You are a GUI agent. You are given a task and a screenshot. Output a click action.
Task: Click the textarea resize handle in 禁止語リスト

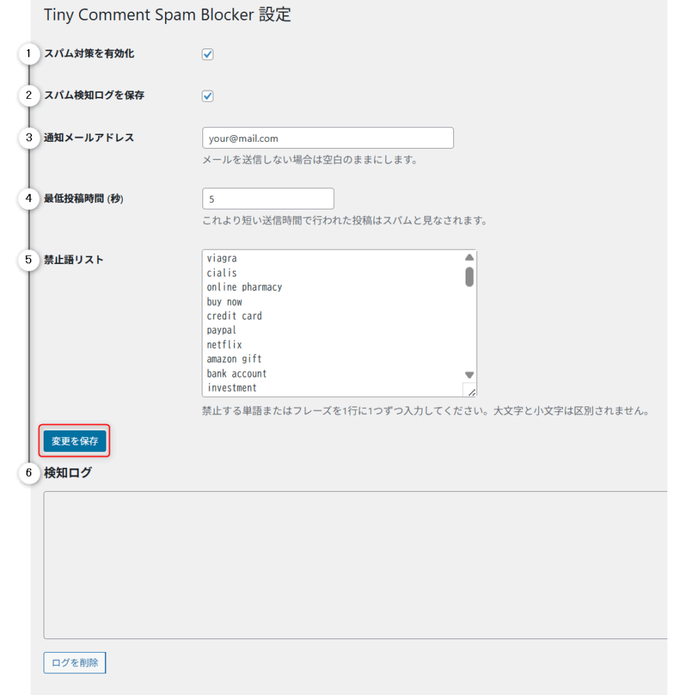[x=470, y=390]
